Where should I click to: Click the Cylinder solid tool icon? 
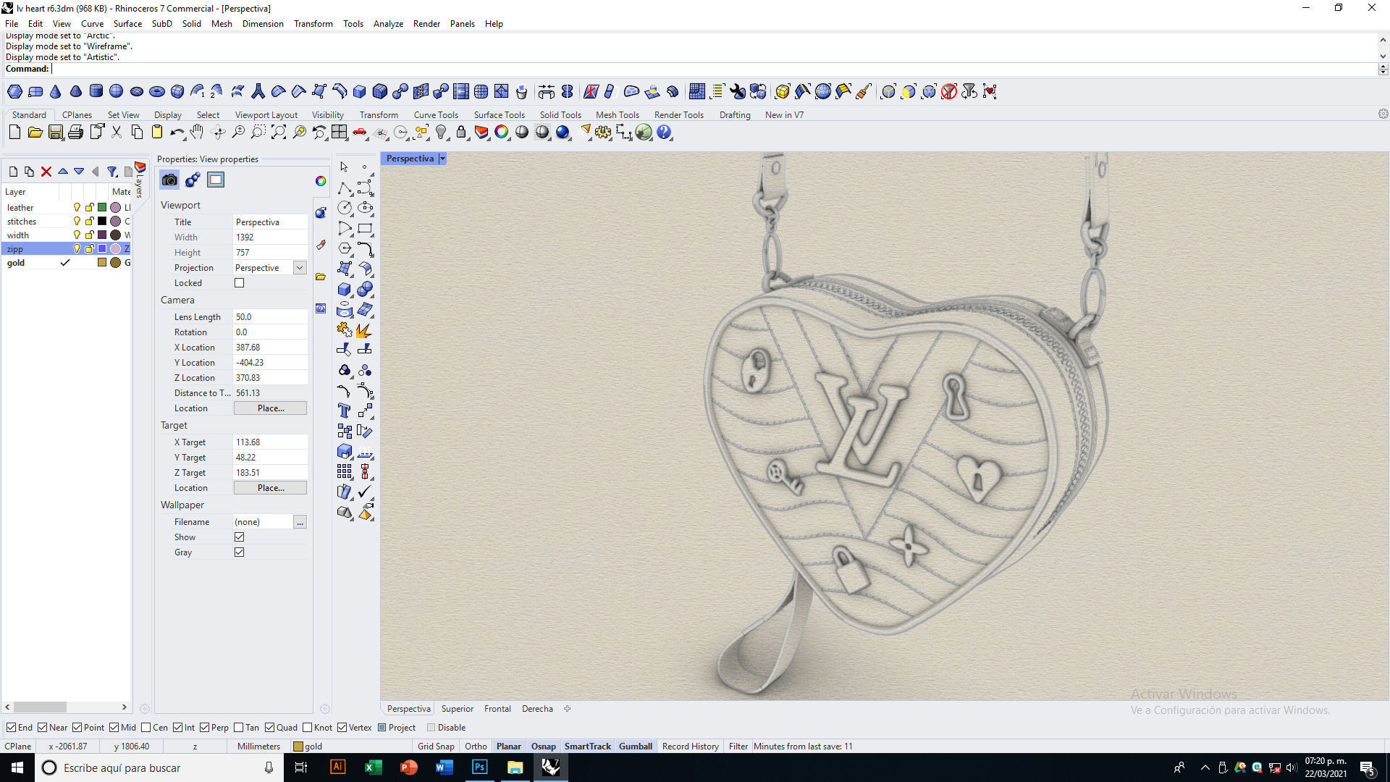pos(96,92)
